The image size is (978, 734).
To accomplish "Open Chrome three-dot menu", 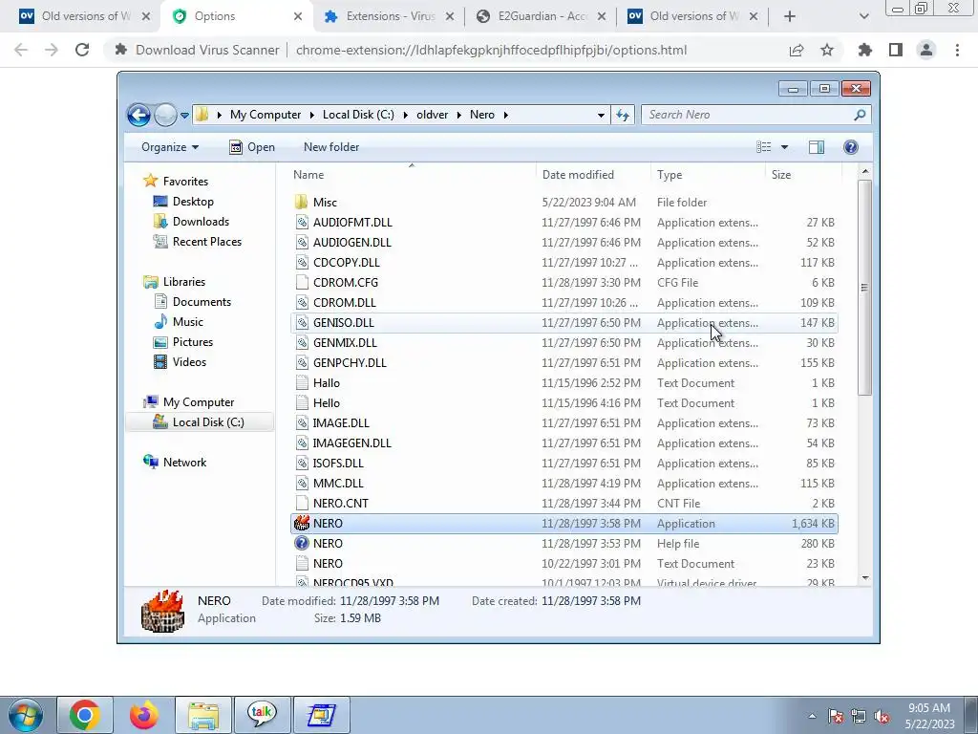I will pyautogui.click(x=957, y=50).
